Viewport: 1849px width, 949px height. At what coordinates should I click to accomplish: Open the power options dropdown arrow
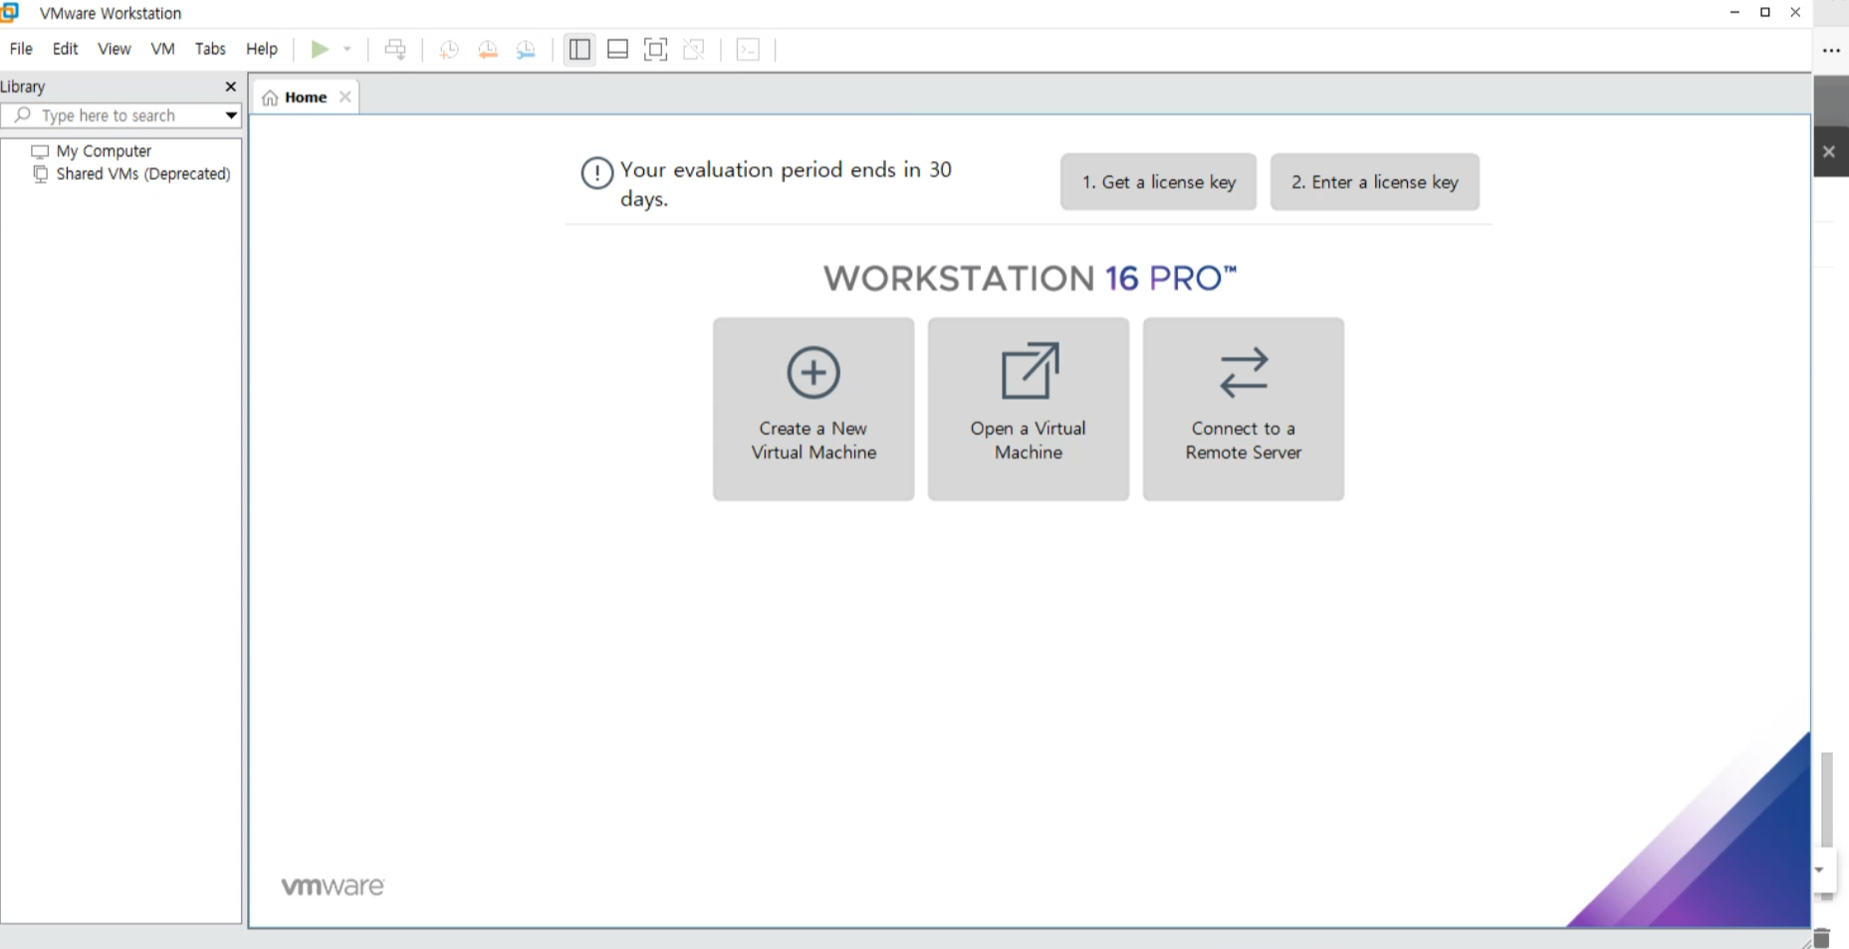coord(347,49)
